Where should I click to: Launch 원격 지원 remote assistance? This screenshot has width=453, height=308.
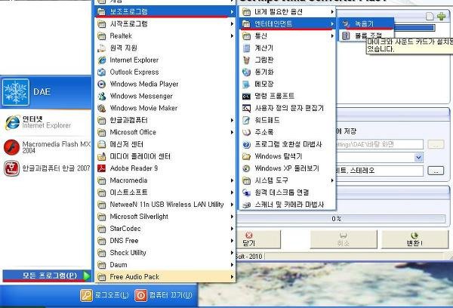click(x=165, y=48)
